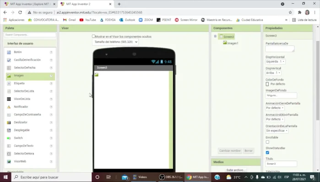Click the Cambiar nombre button
Screen dimensions: 320x182
point(230,151)
